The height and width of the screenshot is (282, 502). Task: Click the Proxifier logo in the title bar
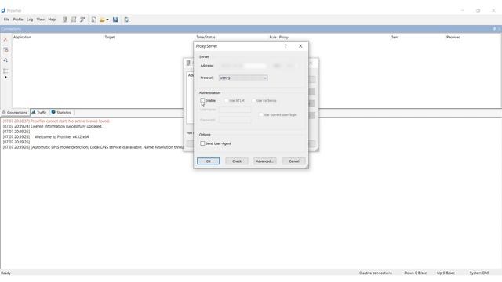tap(3, 10)
